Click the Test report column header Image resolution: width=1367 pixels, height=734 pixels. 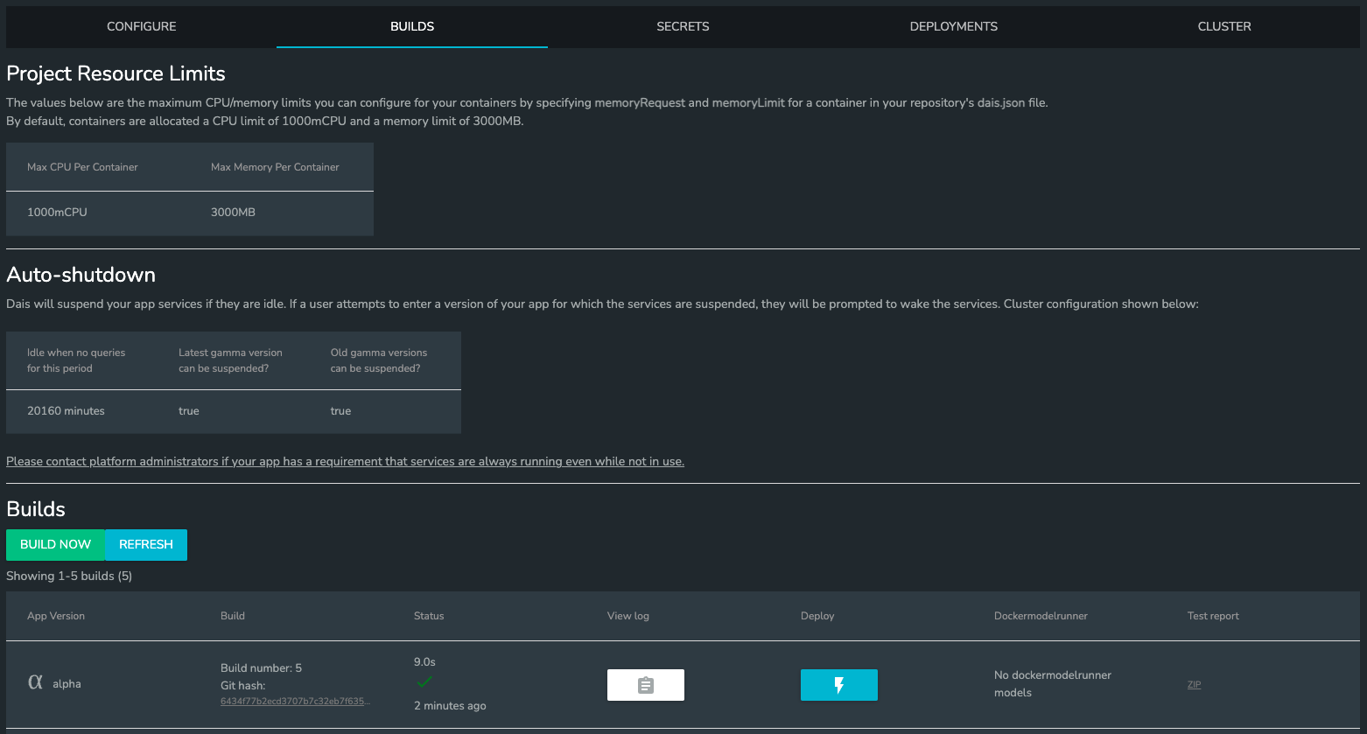(1213, 616)
